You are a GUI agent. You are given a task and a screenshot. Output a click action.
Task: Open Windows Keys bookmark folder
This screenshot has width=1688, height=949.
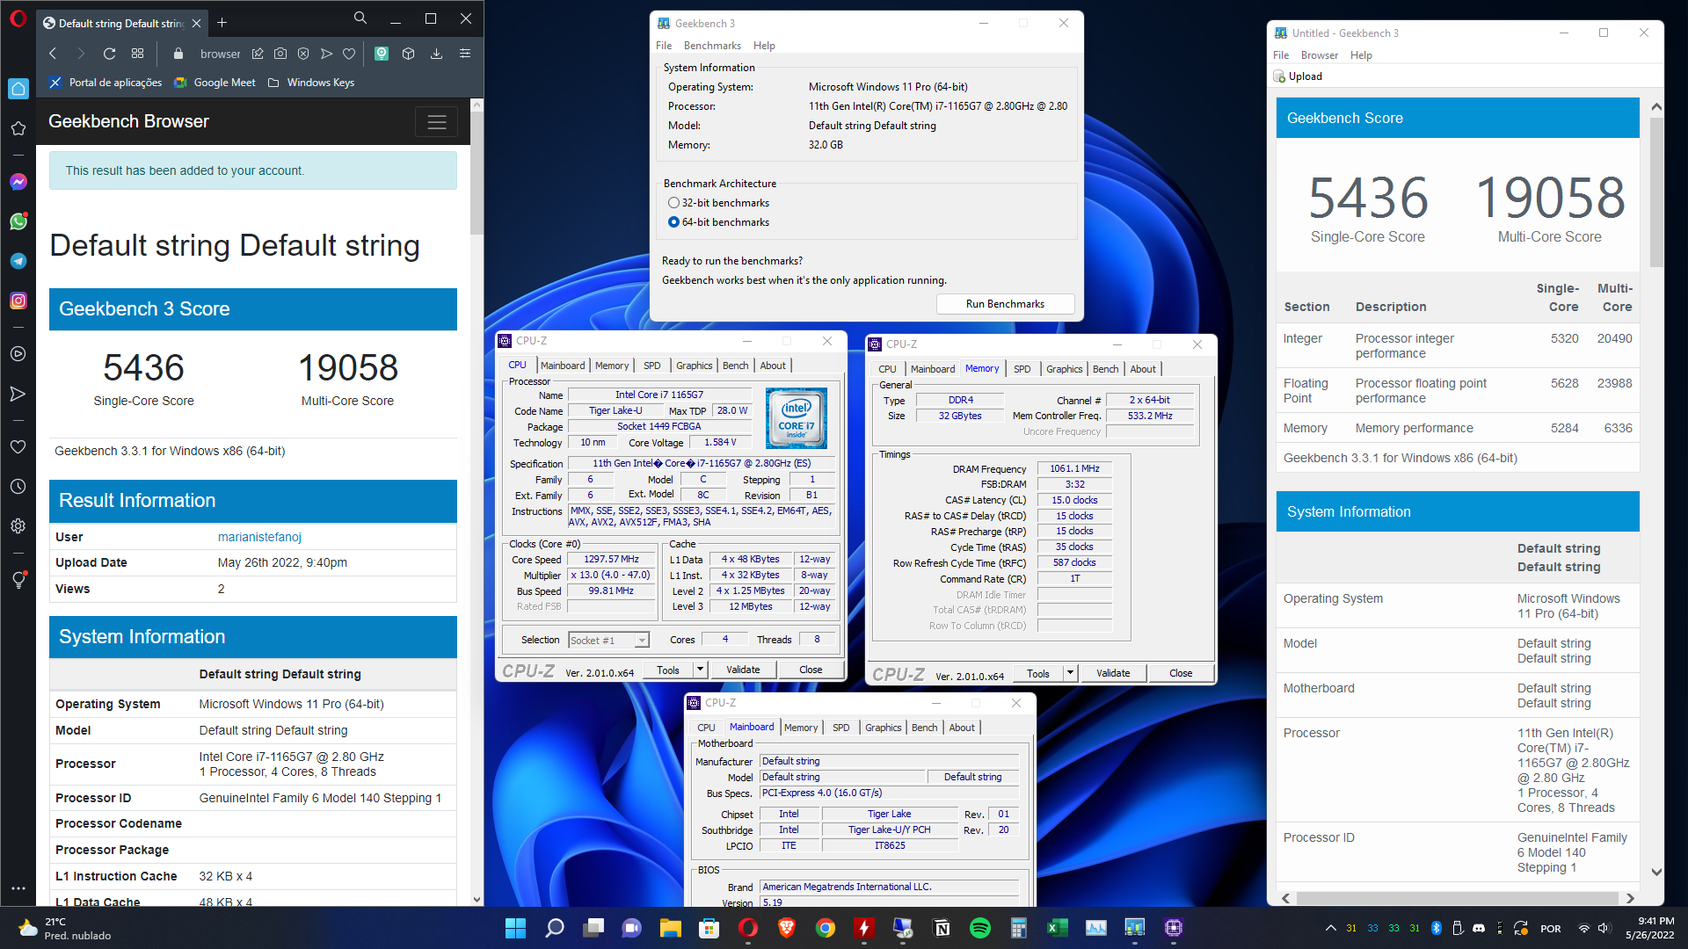pos(311,83)
